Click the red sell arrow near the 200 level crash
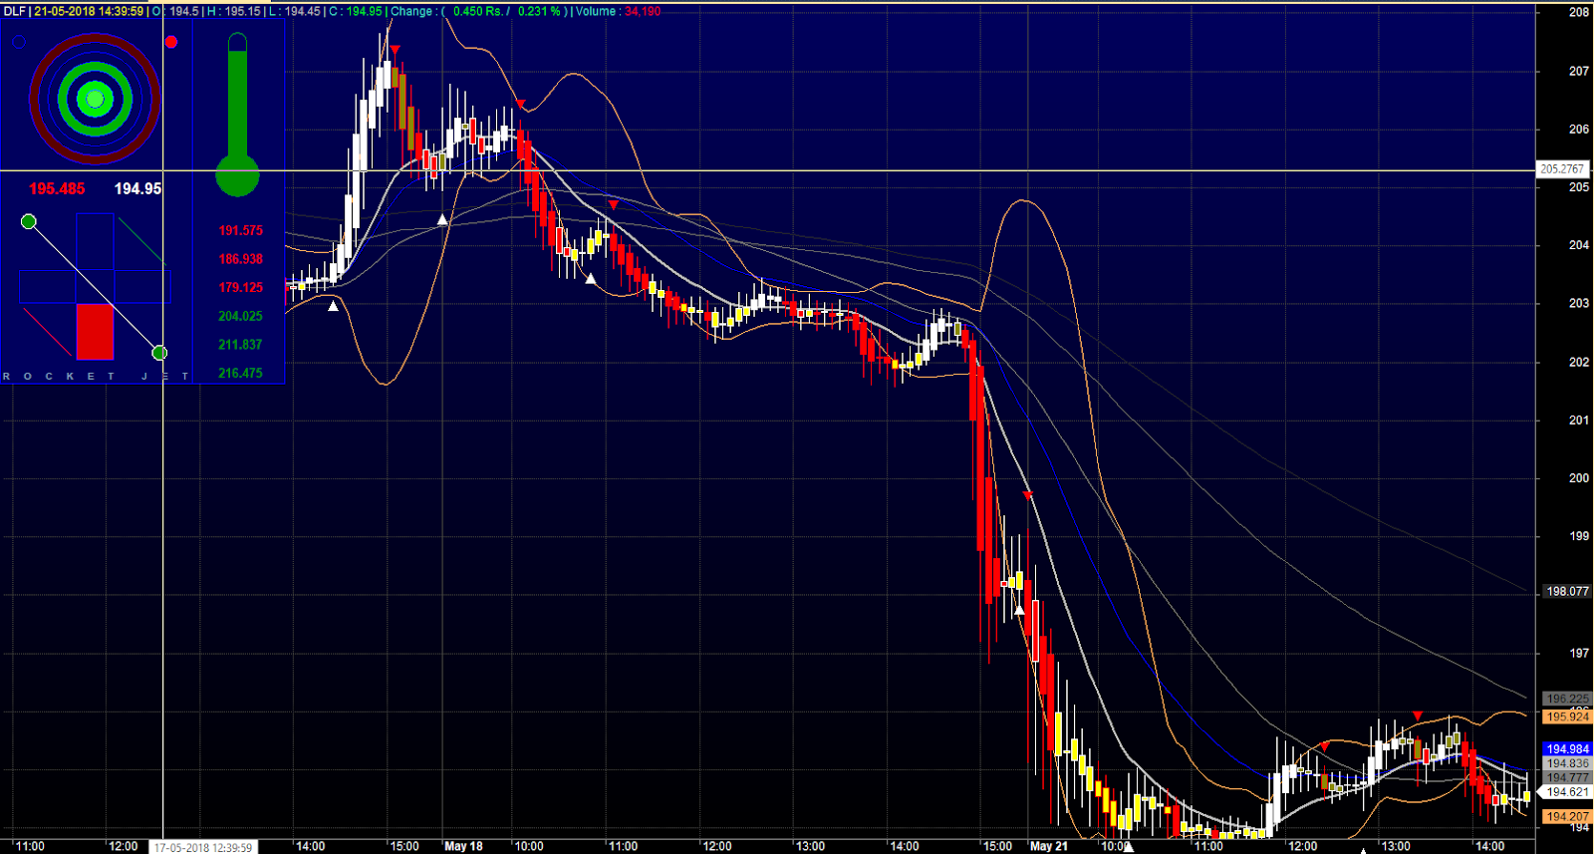1594x854 pixels. pyautogui.click(x=1027, y=495)
